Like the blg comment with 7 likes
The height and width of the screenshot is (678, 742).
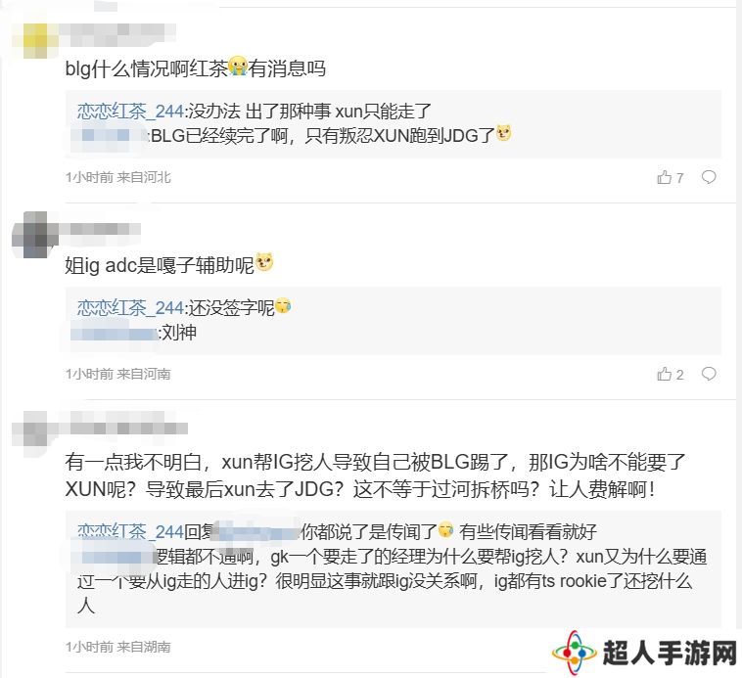point(670,177)
